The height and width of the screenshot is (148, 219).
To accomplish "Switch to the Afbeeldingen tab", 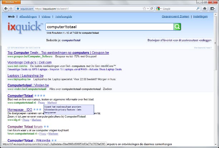I will (28, 16).
